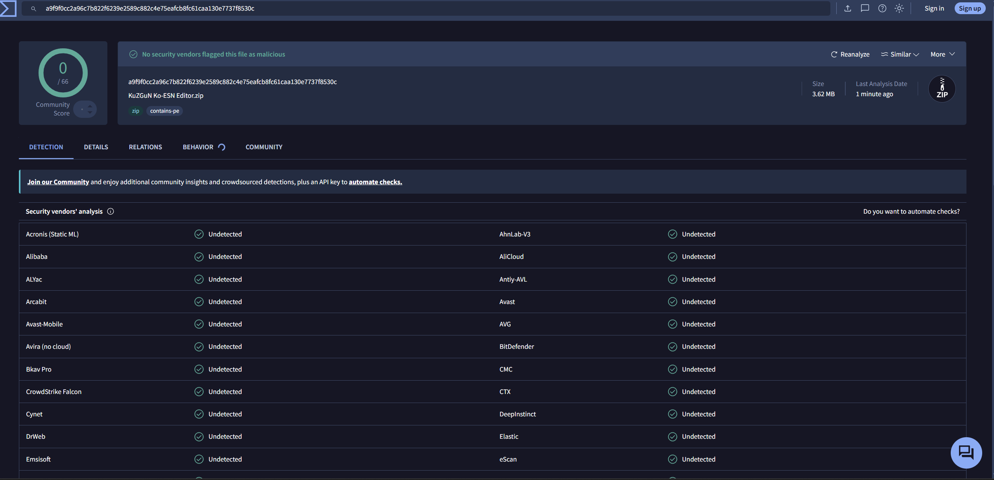Click the file hash text in summary
This screenshot has width=994, height=480.
(232, 82)
